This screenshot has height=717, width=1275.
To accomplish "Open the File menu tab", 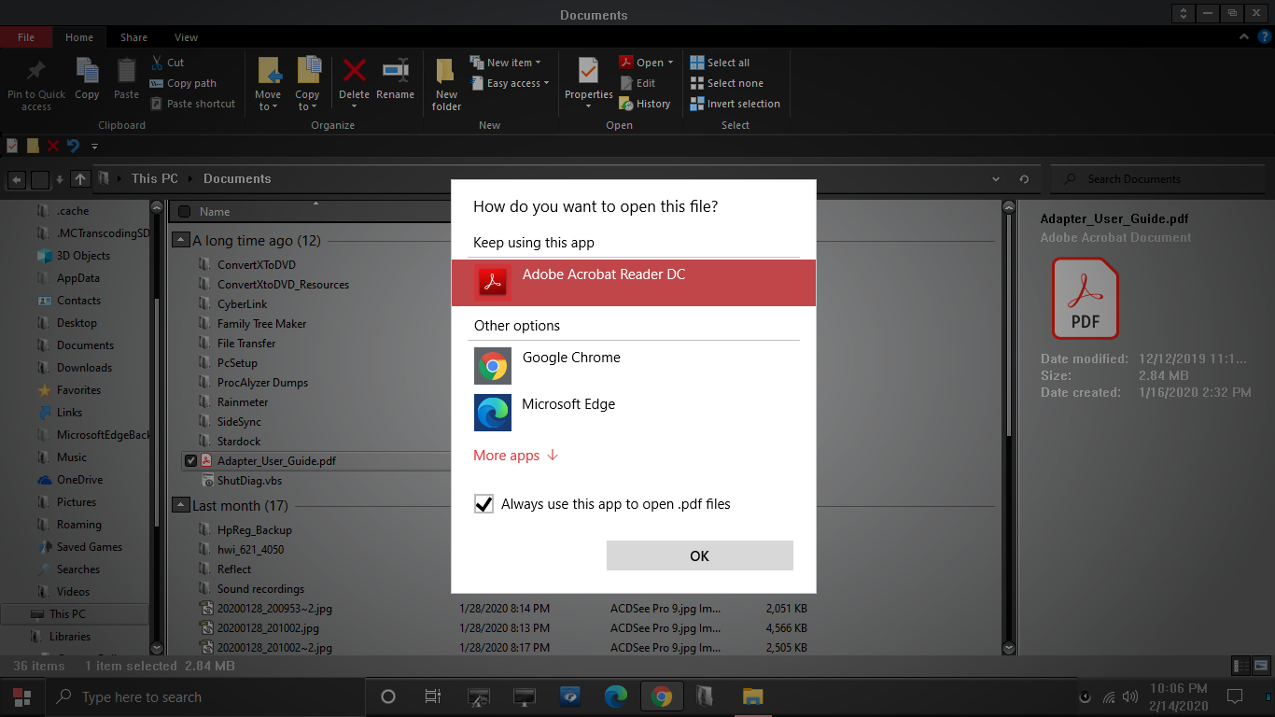I will (x=26, y=37).
